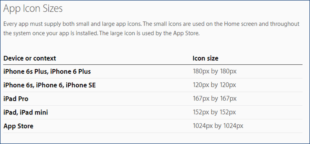The width and height of the screenshot is (310, 144).
Task: Click the word "throughout" in the description
Action: click(284, 24)
